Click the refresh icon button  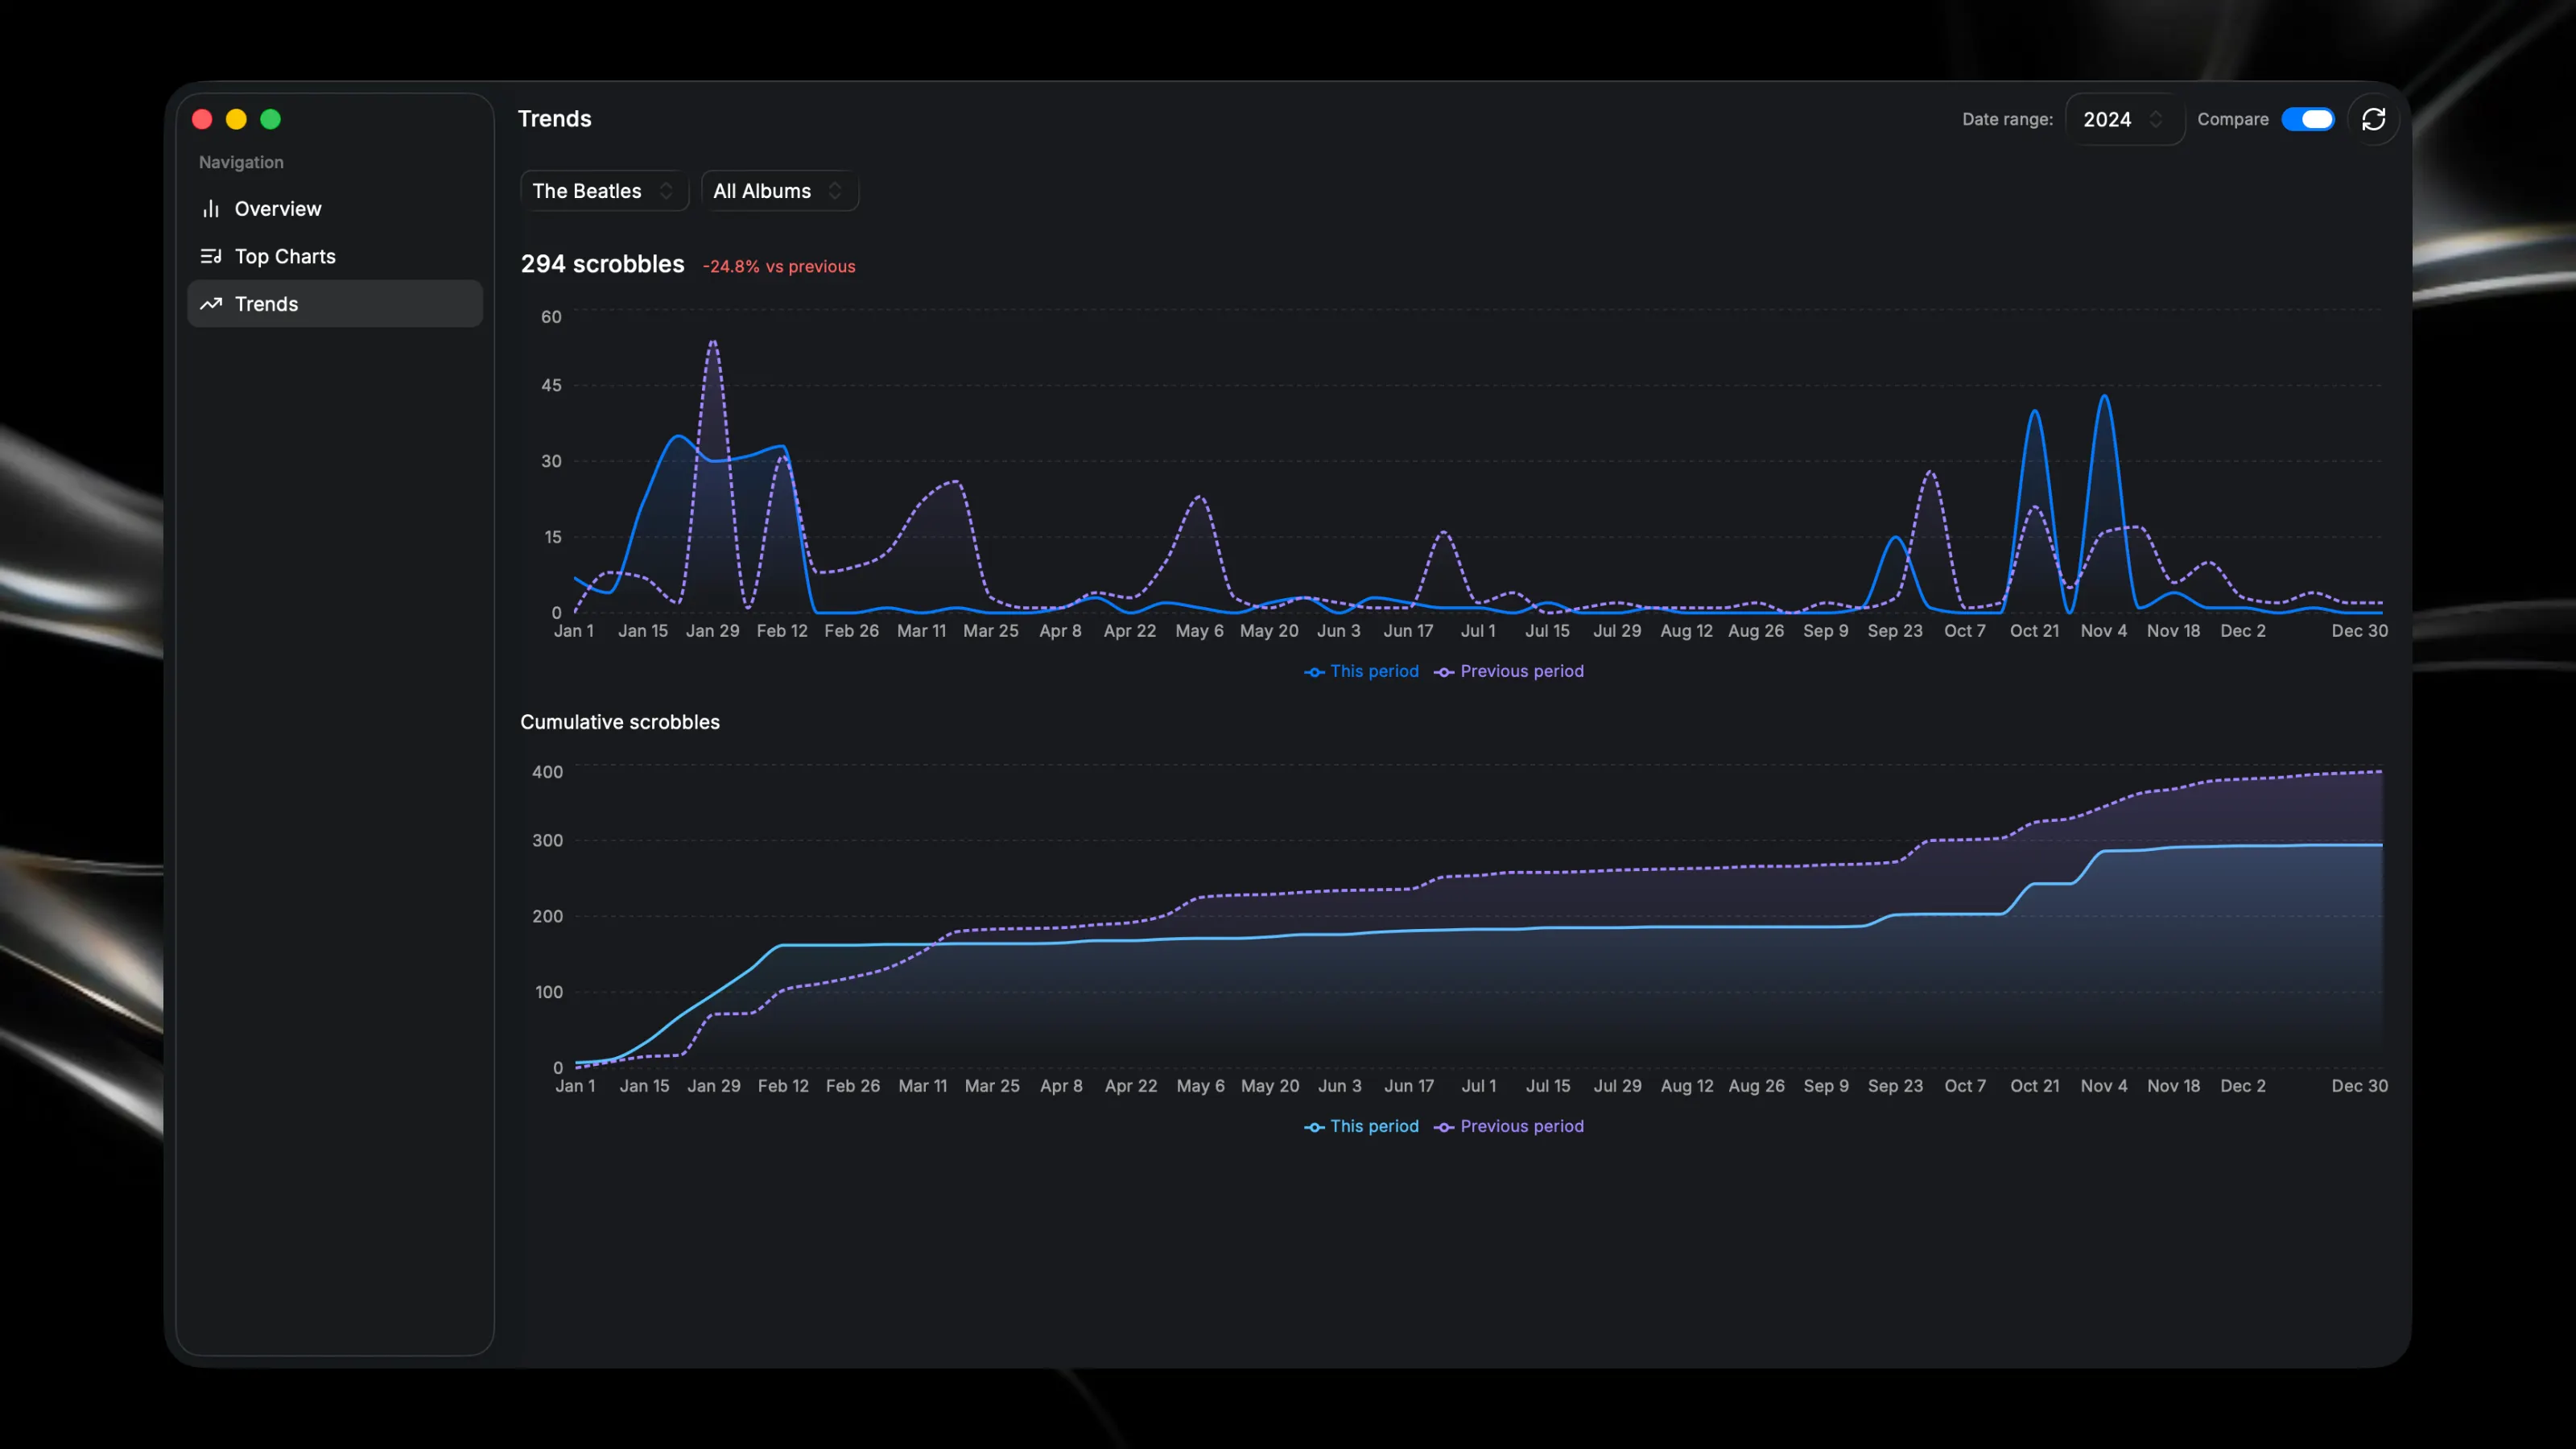pyautogui.click(x=2373, y=119)
